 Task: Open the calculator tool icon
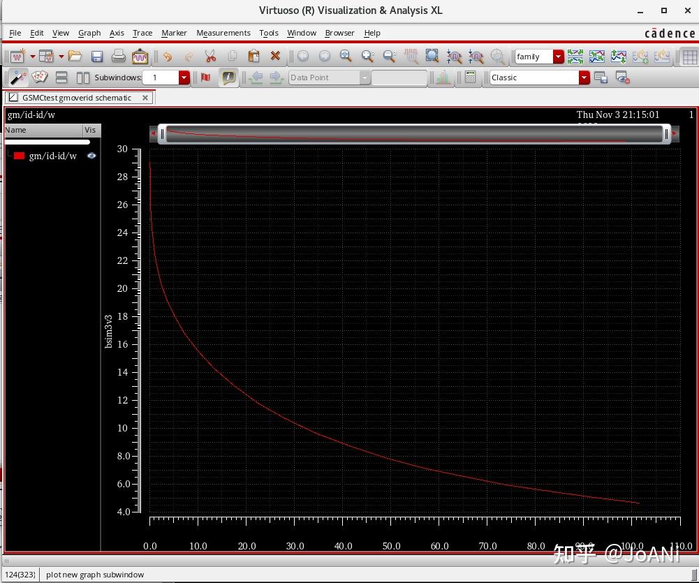click(x=470, y=78)
